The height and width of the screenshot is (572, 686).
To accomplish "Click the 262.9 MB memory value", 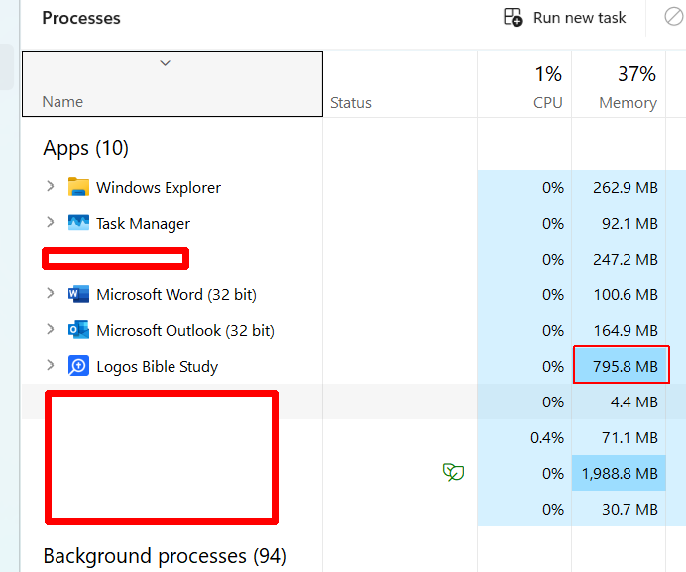I will [x=626, y=188].
